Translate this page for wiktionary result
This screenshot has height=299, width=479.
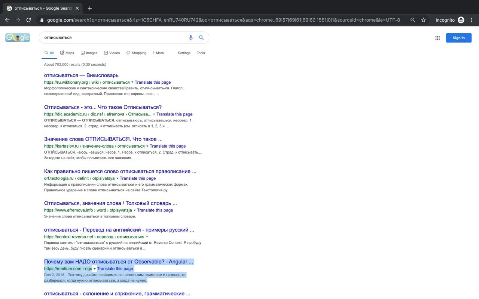(153, 82)
